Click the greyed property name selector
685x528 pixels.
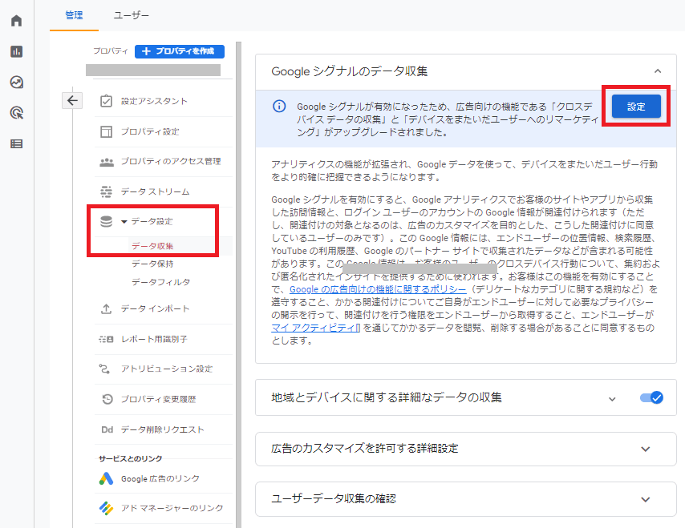153,71
